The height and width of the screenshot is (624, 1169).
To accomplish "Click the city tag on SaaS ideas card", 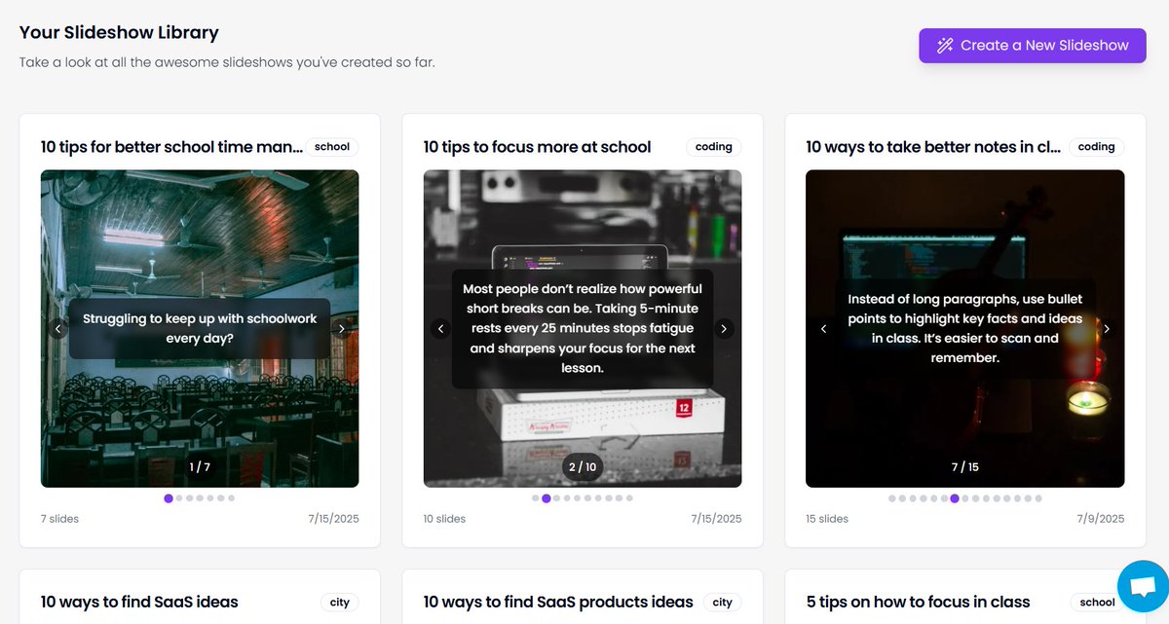I will pyautogui.click(x=339, y=603).
